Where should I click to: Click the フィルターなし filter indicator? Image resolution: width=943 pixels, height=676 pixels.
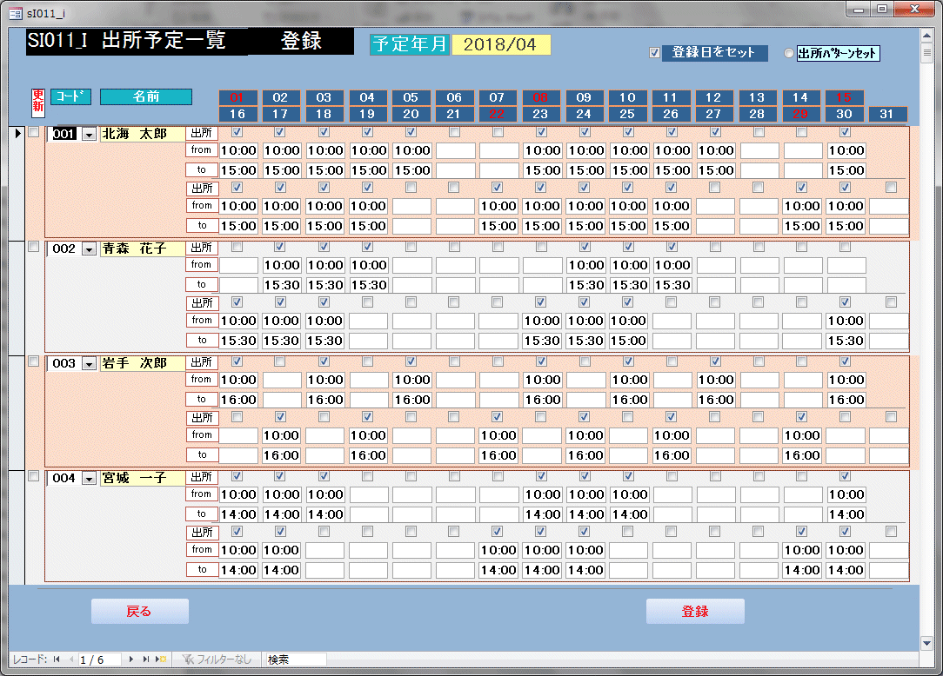(x=217, y=659)
